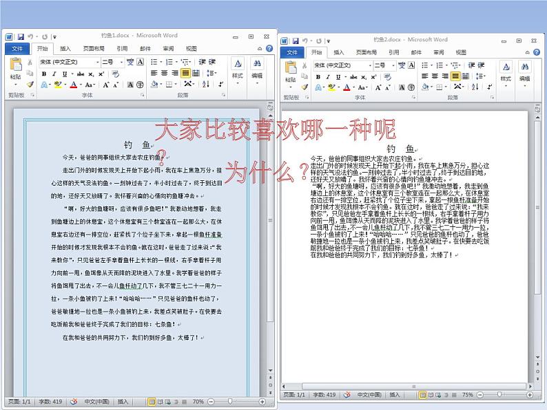
Task: Click 页面: 1/1 in 钓鱼2 status bar
Action: [x=294, y=395]
